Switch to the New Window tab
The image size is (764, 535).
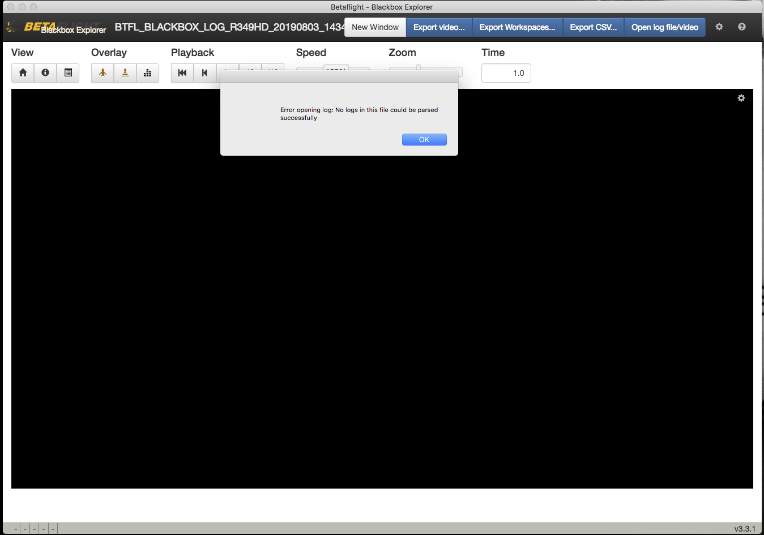pyautogui.click(x=375, y=27)
